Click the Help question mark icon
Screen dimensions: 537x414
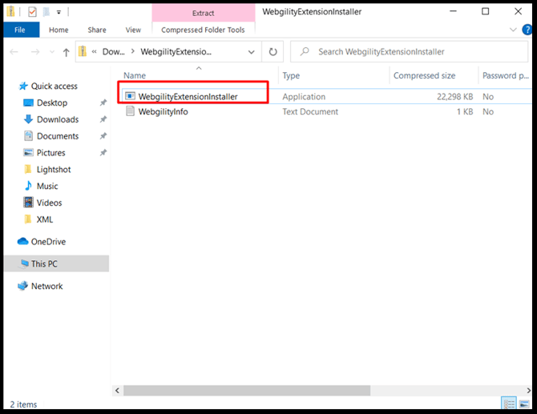coord(527,30)
